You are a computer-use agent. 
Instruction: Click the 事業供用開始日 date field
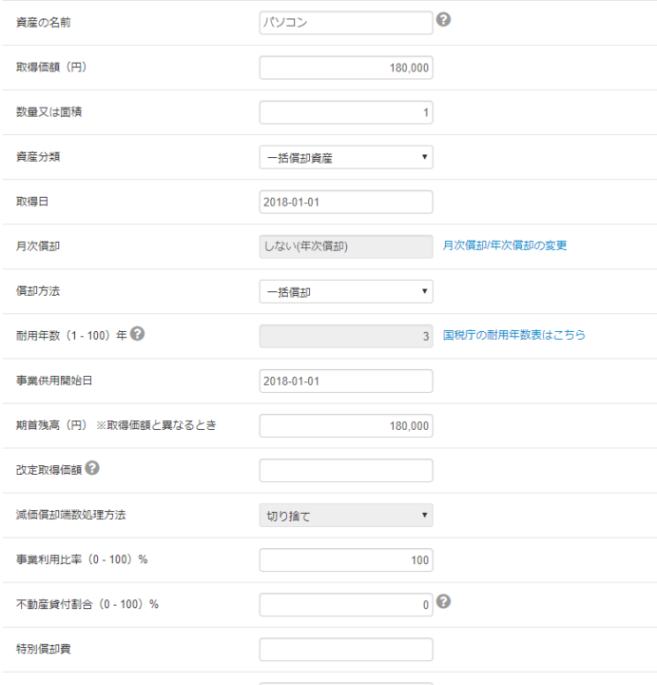point(346,381)
